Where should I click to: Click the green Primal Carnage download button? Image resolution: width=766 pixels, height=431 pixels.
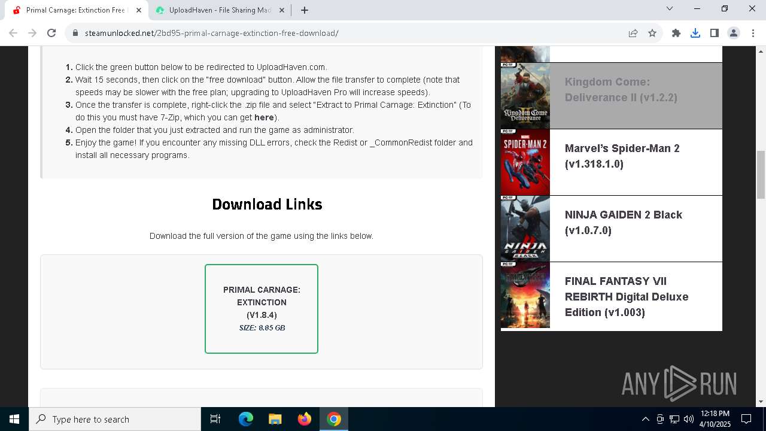pos(262,309)
